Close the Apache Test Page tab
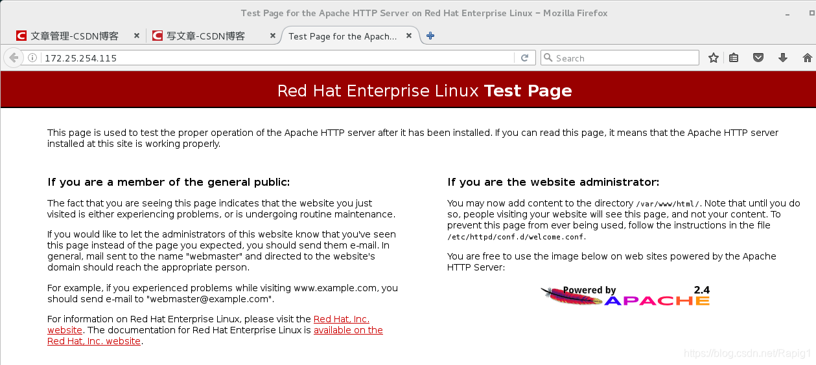 click(x=409, y=36)
